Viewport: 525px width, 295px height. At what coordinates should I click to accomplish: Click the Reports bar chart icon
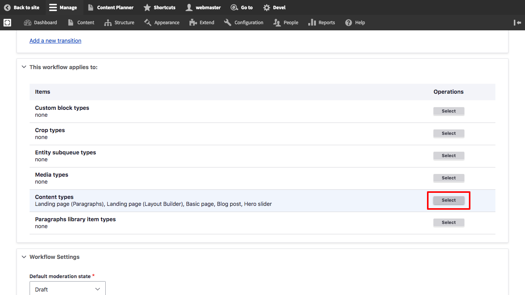(312, 23)
